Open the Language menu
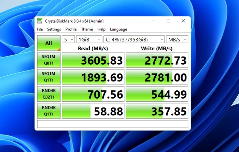 [x=118, y=29]
